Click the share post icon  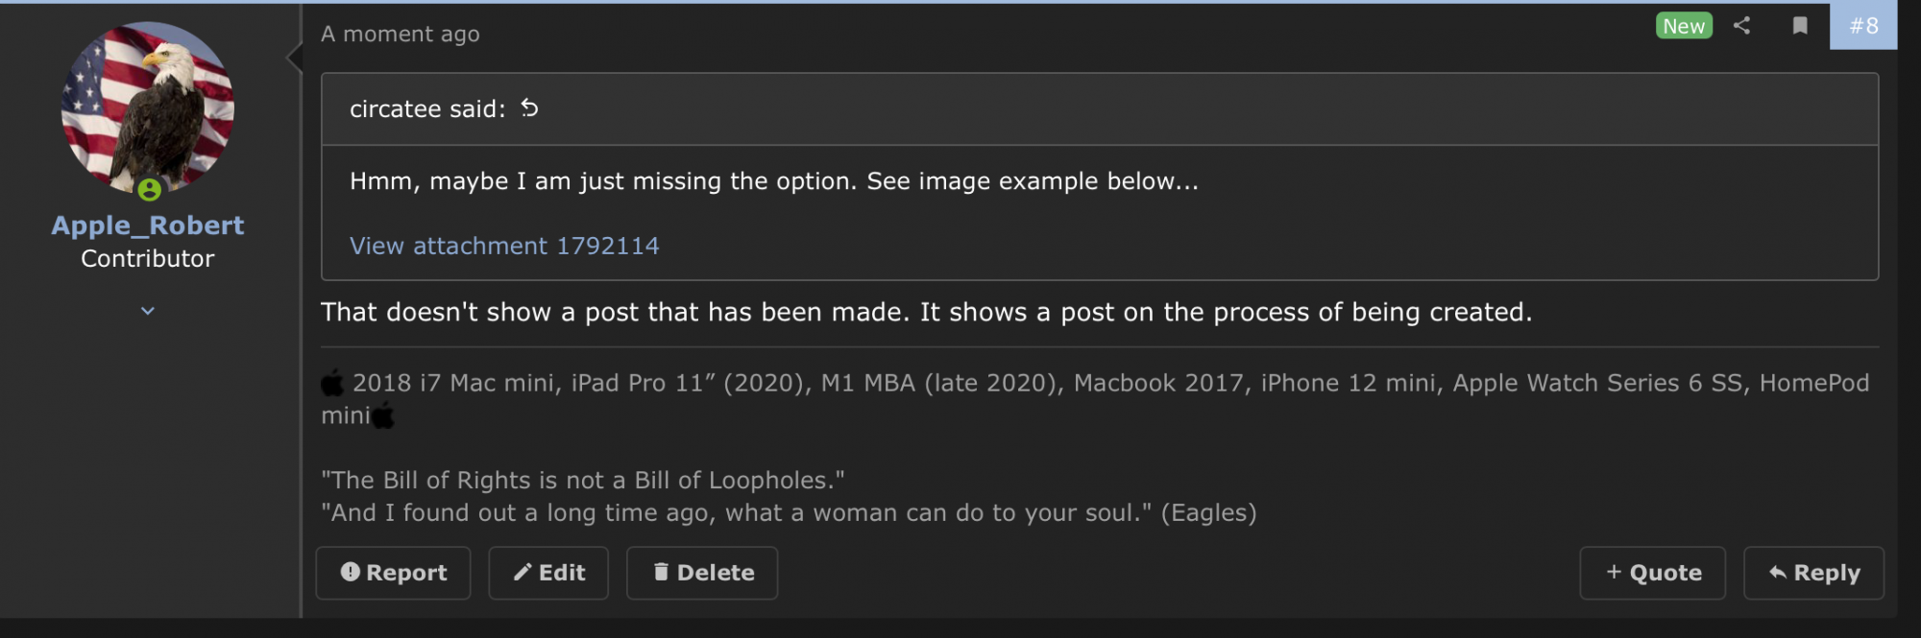click(1741, 26)
